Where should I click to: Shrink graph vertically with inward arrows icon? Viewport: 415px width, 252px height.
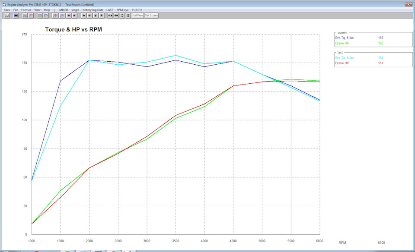click(122, 15)
